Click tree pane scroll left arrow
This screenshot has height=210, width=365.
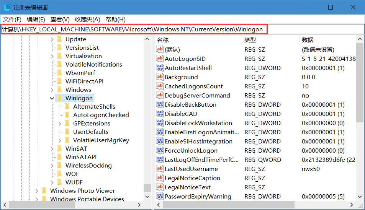pos(5,205)
